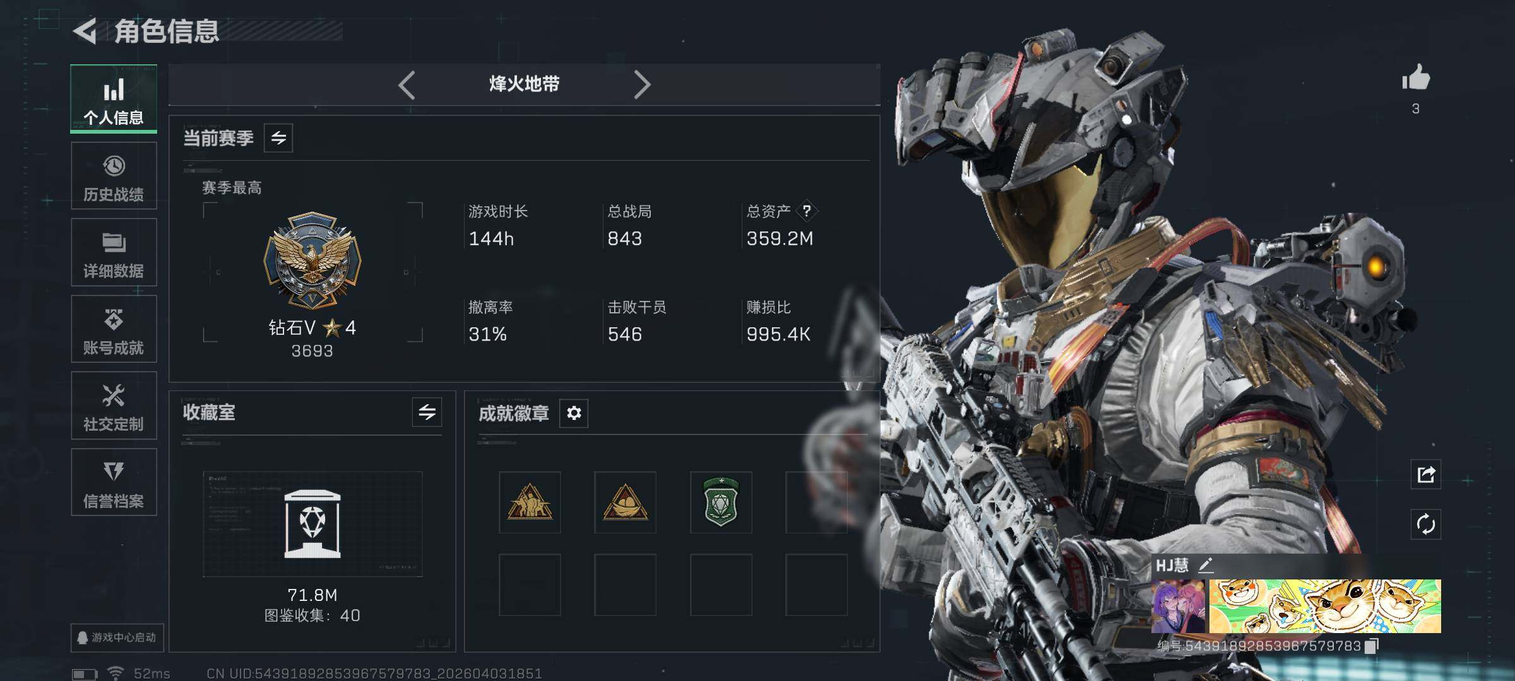This screenshot has width=1515, height=681.
Task: Open the 详细数据 sidebar tab
Action: pyautogui.click(x=114, y=252)
